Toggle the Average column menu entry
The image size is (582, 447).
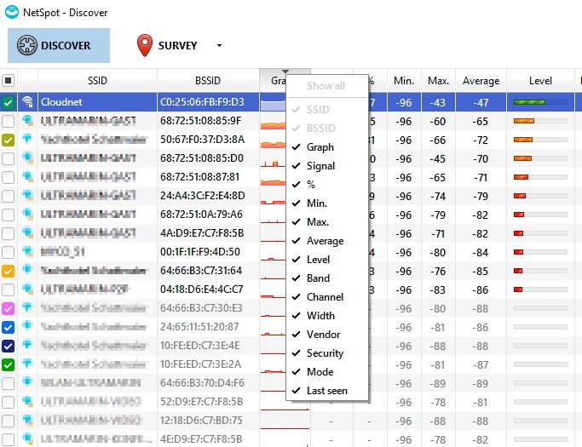(x=327, y=241)
